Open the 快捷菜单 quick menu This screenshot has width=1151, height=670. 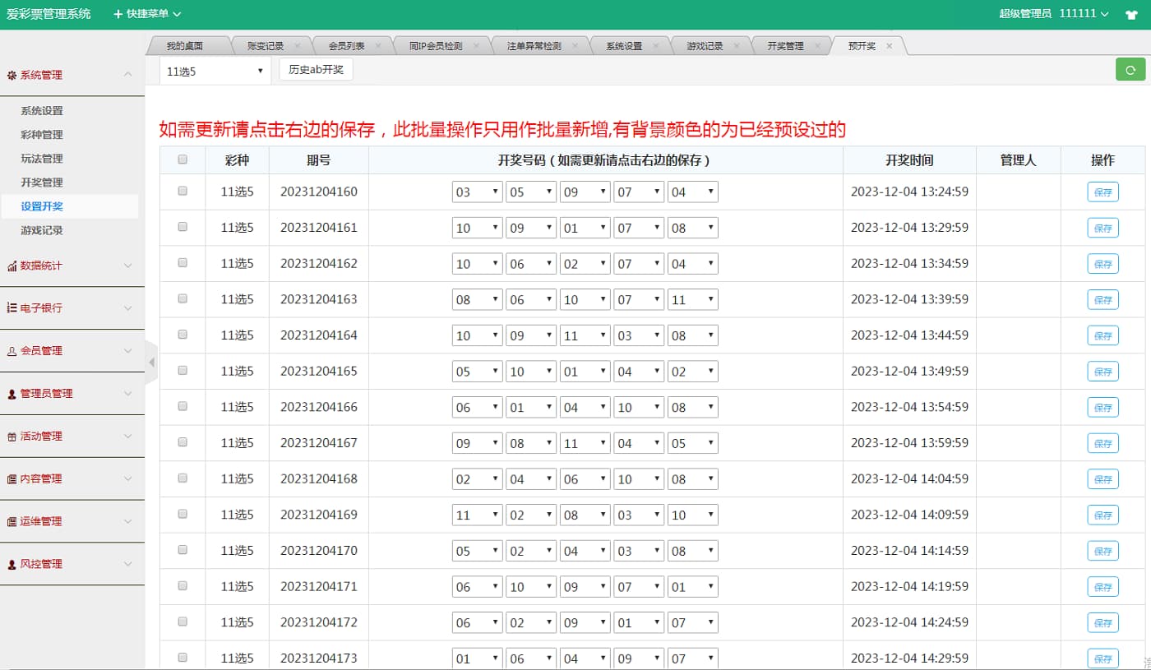point(147,14)
